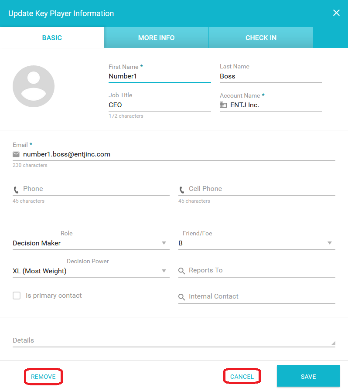Click the handset icon beside Cell Phone
Viewport: 348px width, 391px height.
tap(181, 190)
